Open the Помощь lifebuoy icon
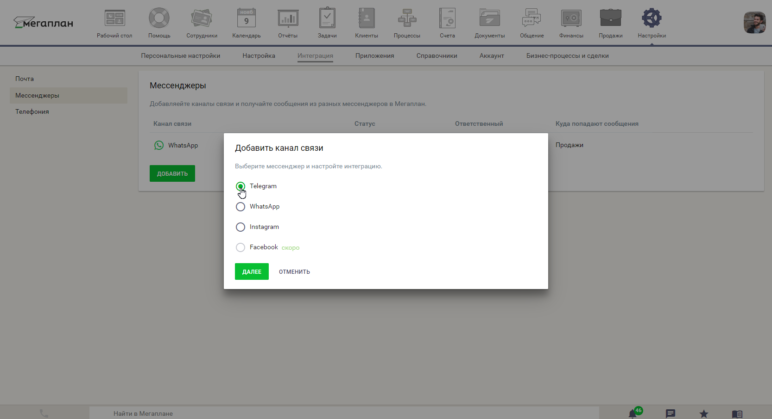This screenshot has width=772, height=419. [x=159, y=18]
